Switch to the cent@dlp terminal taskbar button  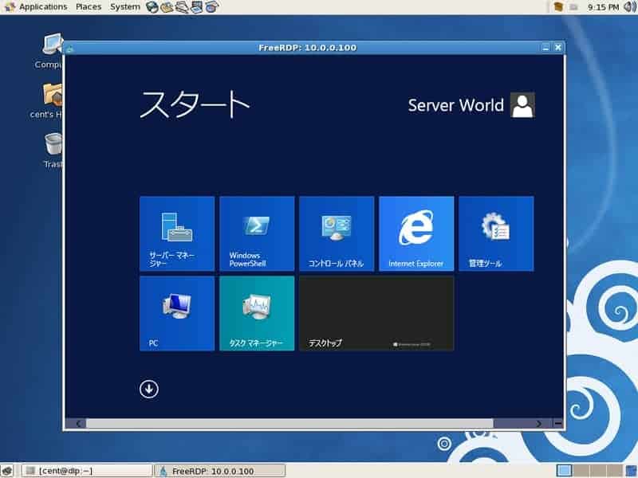87,471
